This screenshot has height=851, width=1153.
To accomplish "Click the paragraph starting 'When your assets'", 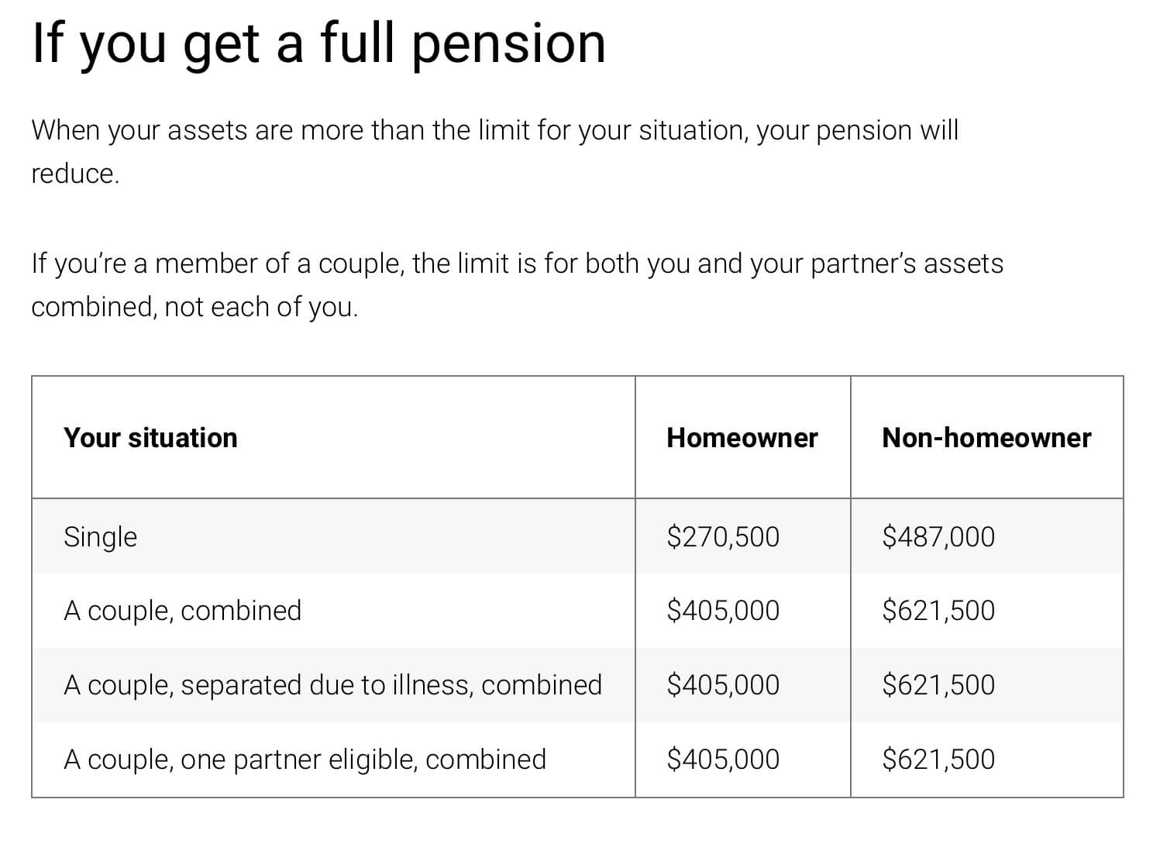I will [495, 152].
